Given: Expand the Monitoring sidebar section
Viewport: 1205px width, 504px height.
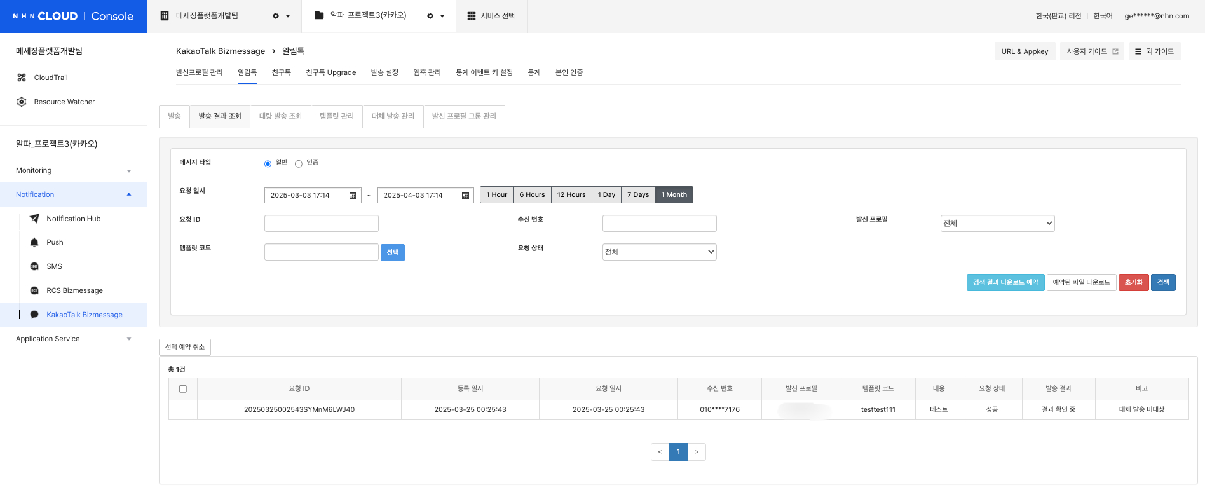Looking at the screenshot, I should coord(73,170).
